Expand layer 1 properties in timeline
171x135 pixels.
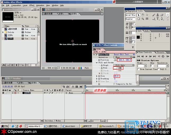tap(13, 93)
